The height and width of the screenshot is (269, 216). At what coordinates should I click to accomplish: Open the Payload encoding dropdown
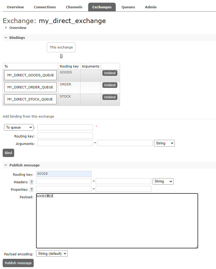pos(52,253)
